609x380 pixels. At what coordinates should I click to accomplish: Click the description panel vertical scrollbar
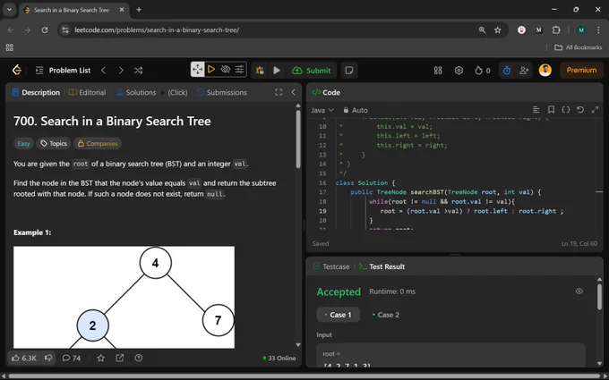pos(298,139)
